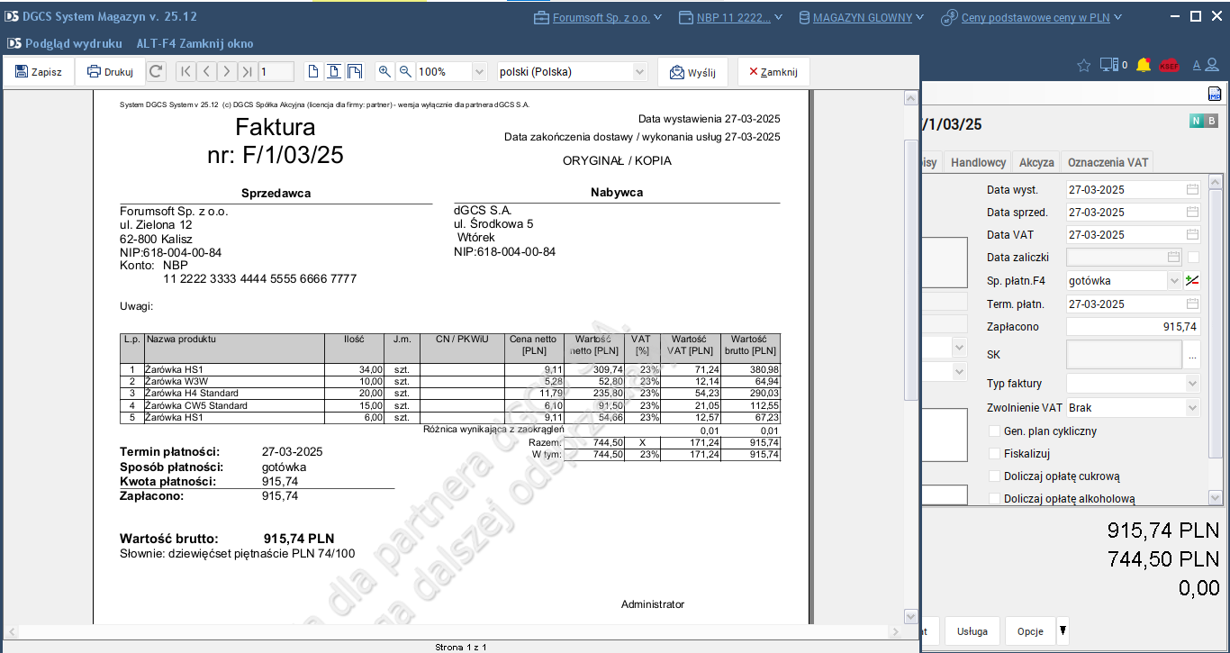The image size is (1230, 653).
Task: Click the underlined A icon in header
Action: coord(1197,65)
